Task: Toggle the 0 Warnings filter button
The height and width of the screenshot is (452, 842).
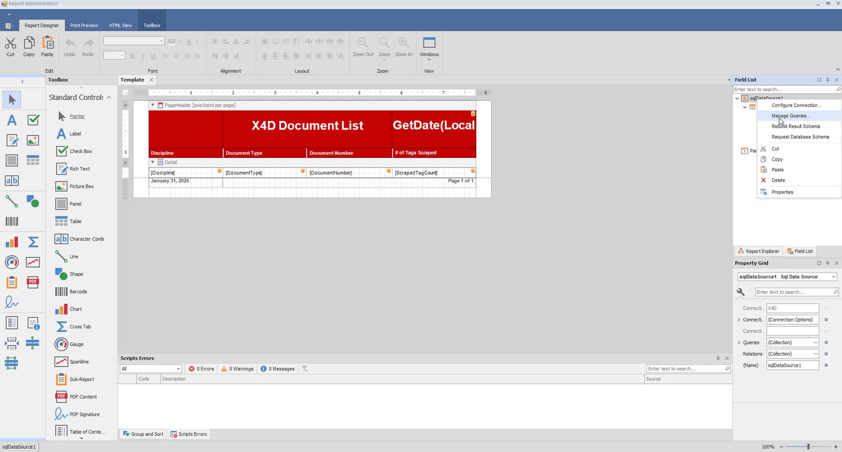Action: (237, 369)
